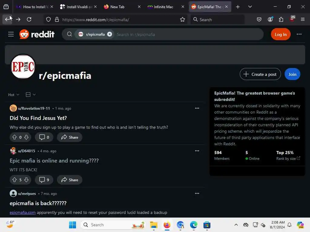Expand the list all tabs chevron
This screenshot has height=232, width=310.
[250, 7]
